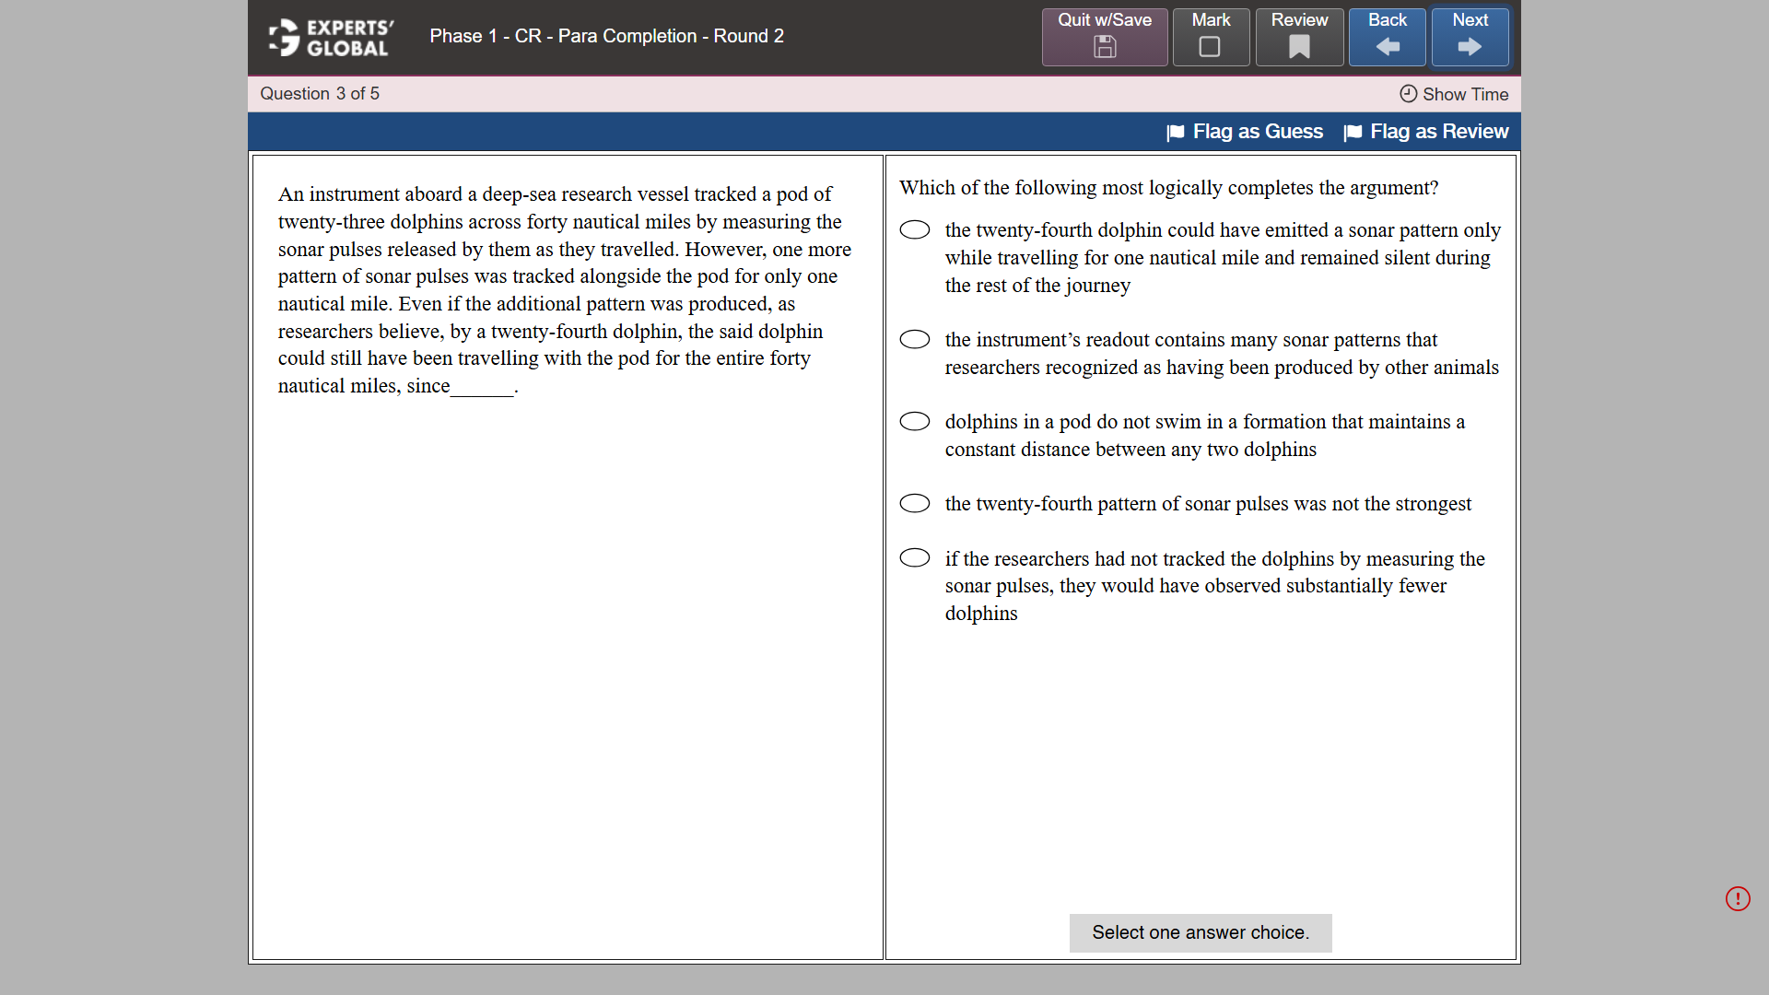Click the save icon on Quit w/Save button

point(1104,48)
